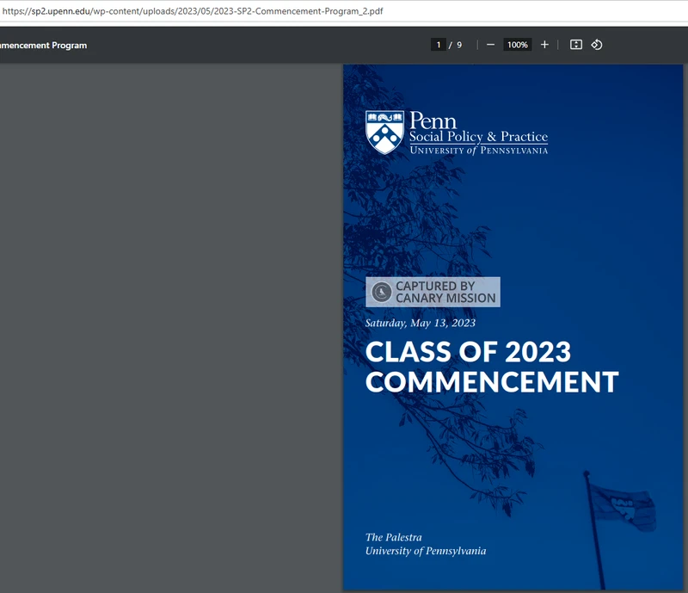Click the Penn shield crest logo
688x593 pixels.
click(x=384, y=133)
